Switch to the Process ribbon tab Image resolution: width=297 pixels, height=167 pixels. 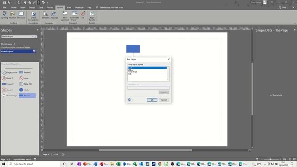tap(50, 8)
